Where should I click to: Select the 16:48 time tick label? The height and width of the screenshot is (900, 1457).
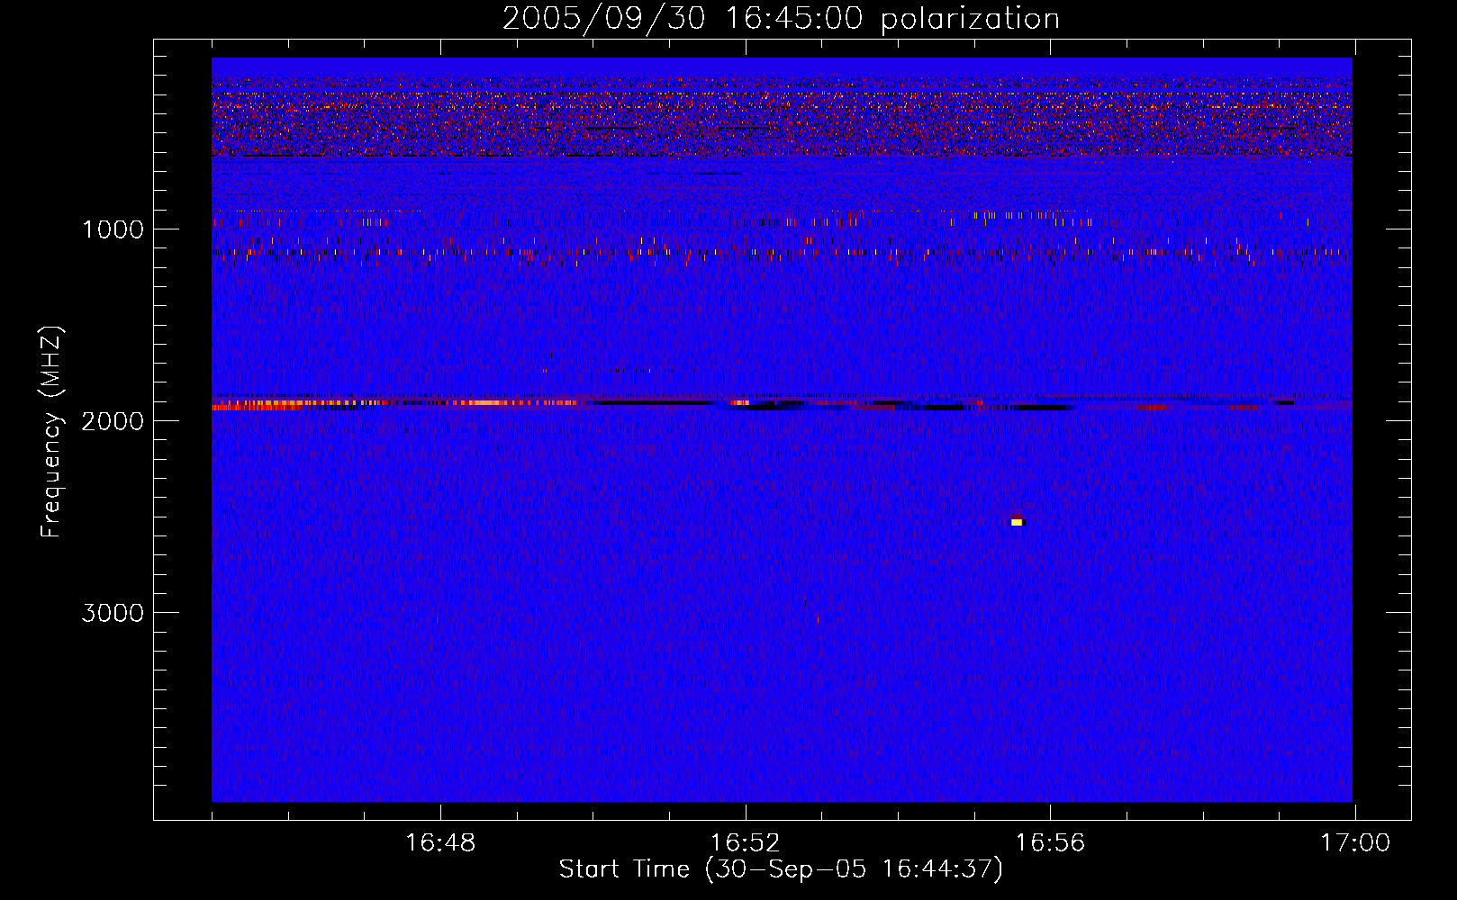440,843
